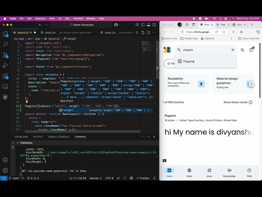Open the About these results info
The image size is (262, 197).
[251, 102]
